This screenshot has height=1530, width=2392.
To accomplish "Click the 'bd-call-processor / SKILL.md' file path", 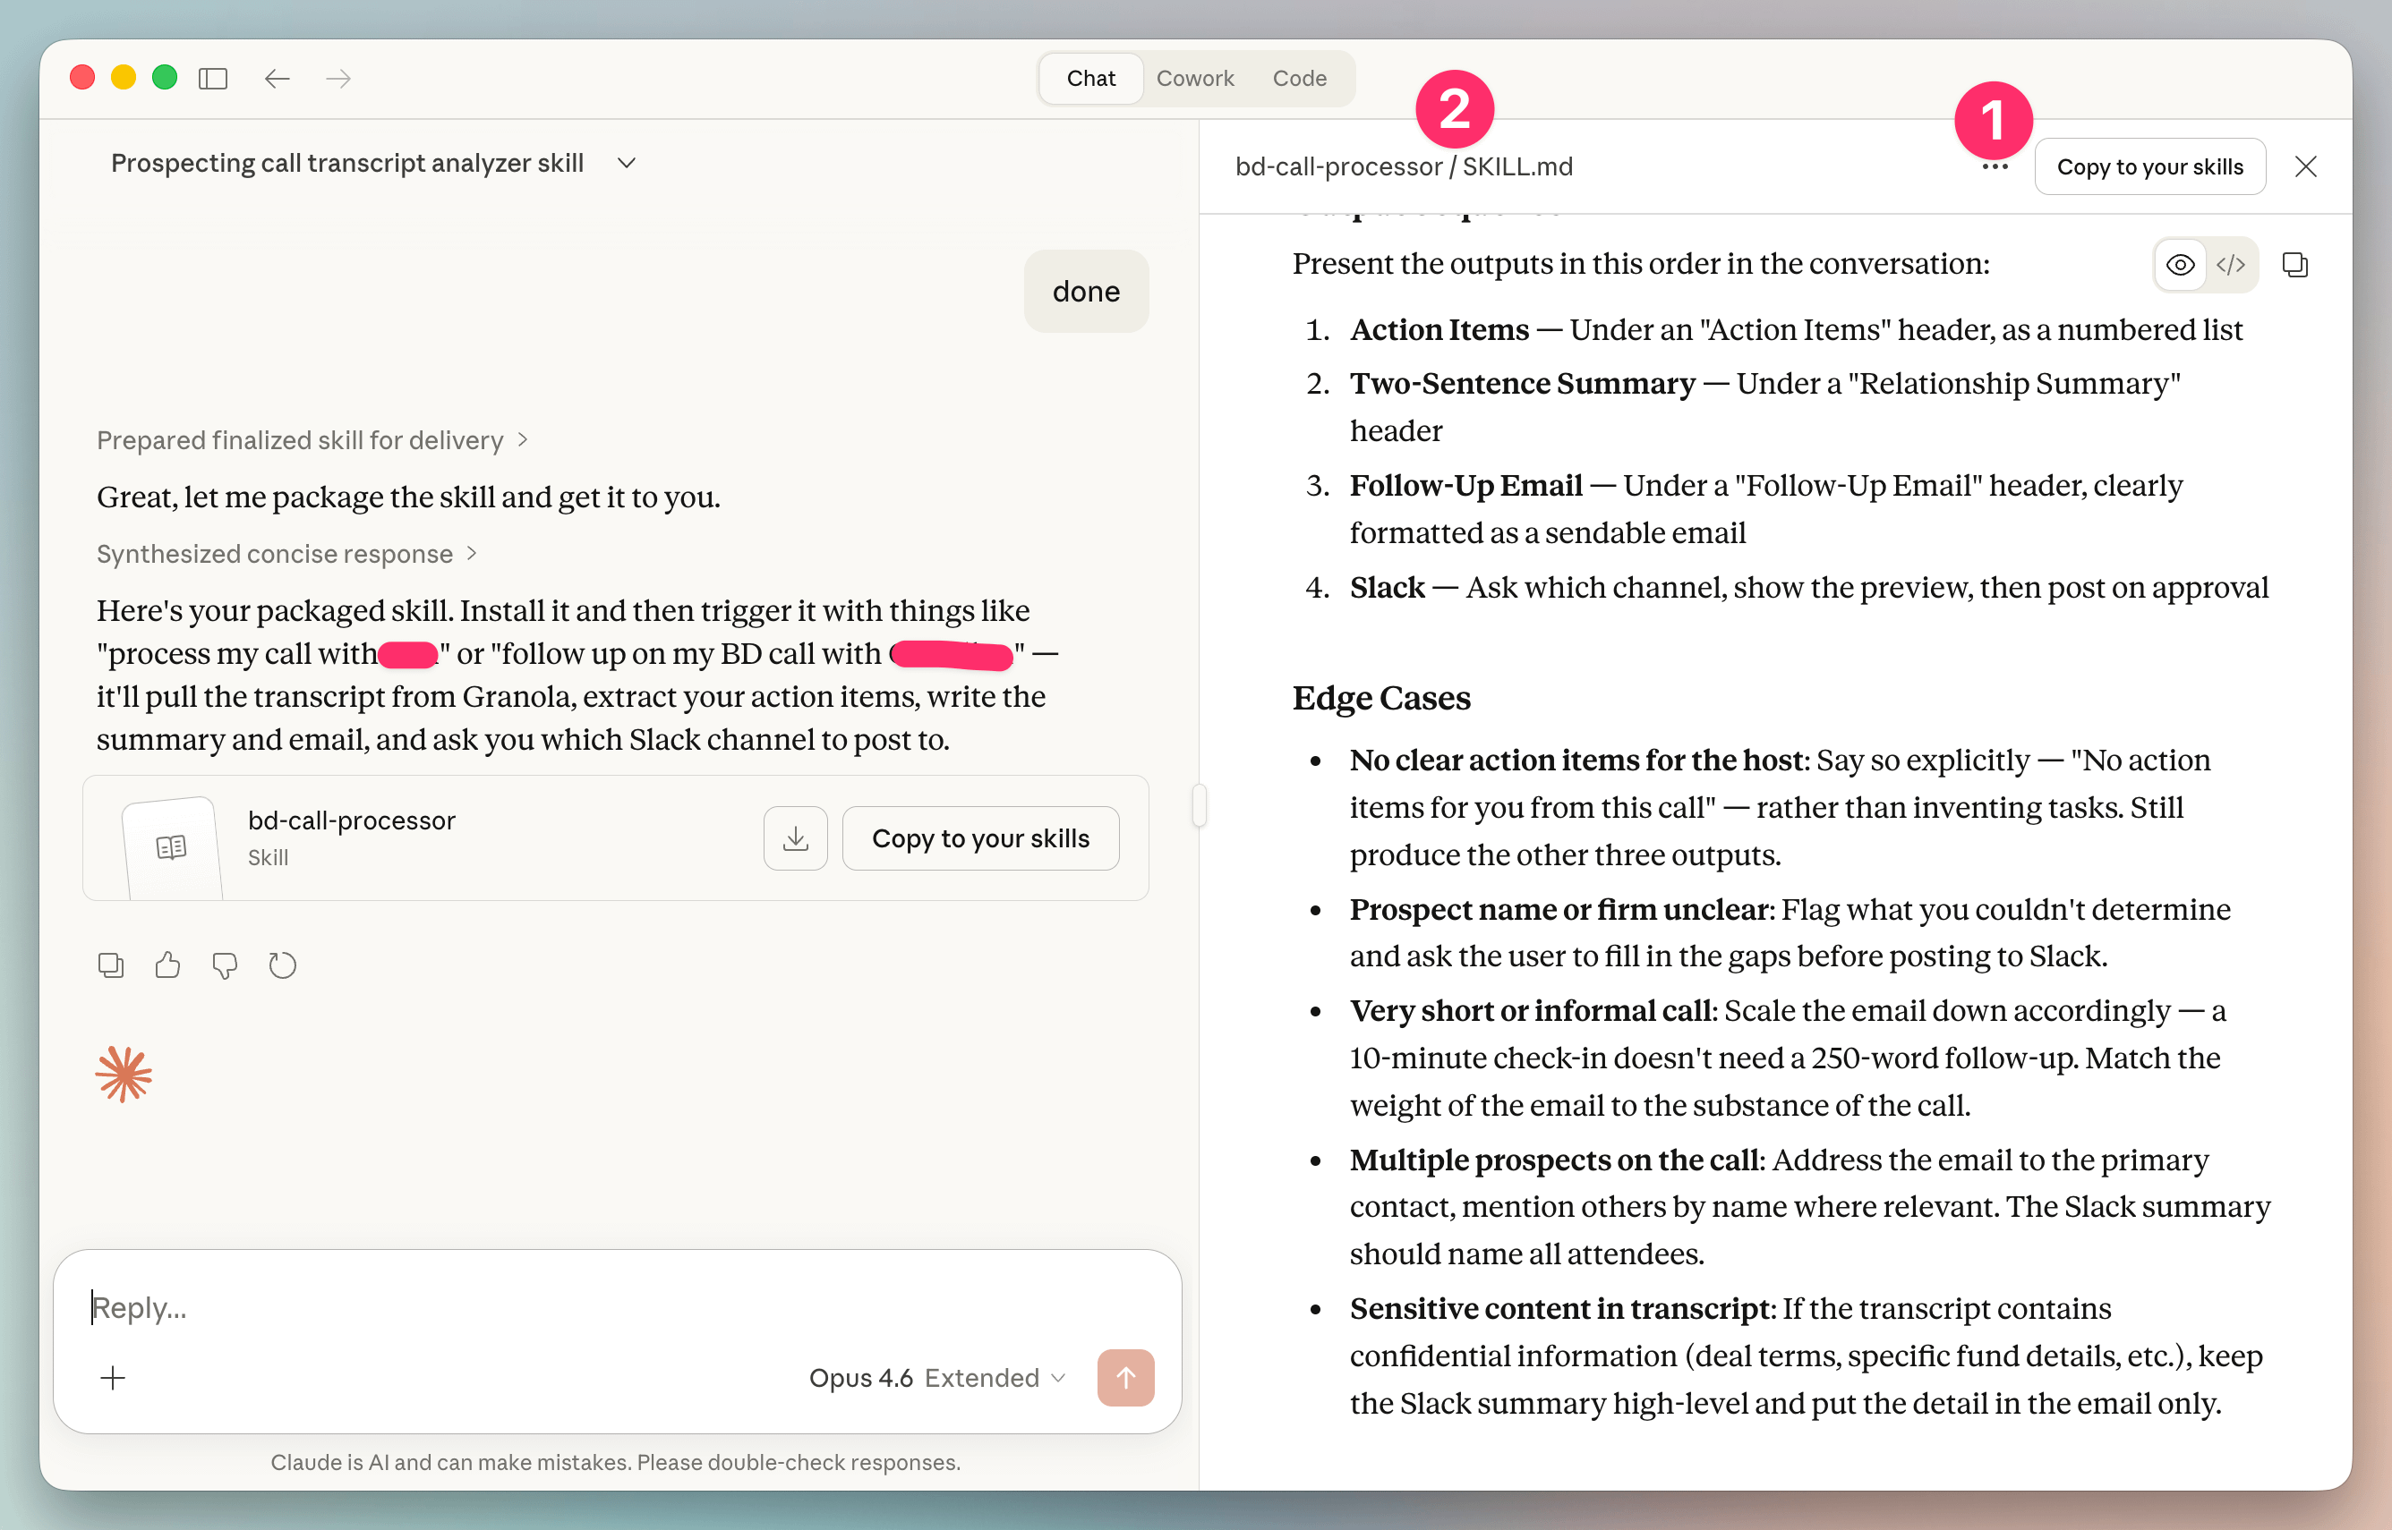I will tap(1405, 167).
